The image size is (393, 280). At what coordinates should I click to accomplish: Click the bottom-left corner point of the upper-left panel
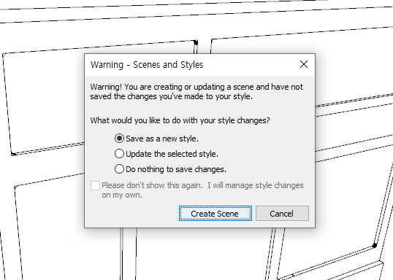(x=13, y=154)
